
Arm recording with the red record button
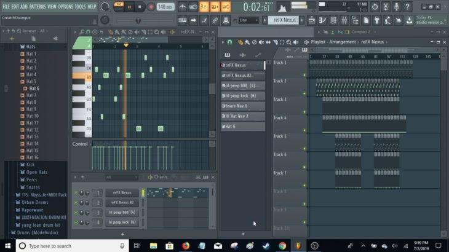(151, 7)
